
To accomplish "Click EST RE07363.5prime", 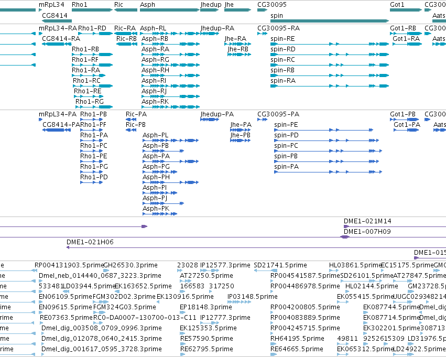I will click(66, 318).
